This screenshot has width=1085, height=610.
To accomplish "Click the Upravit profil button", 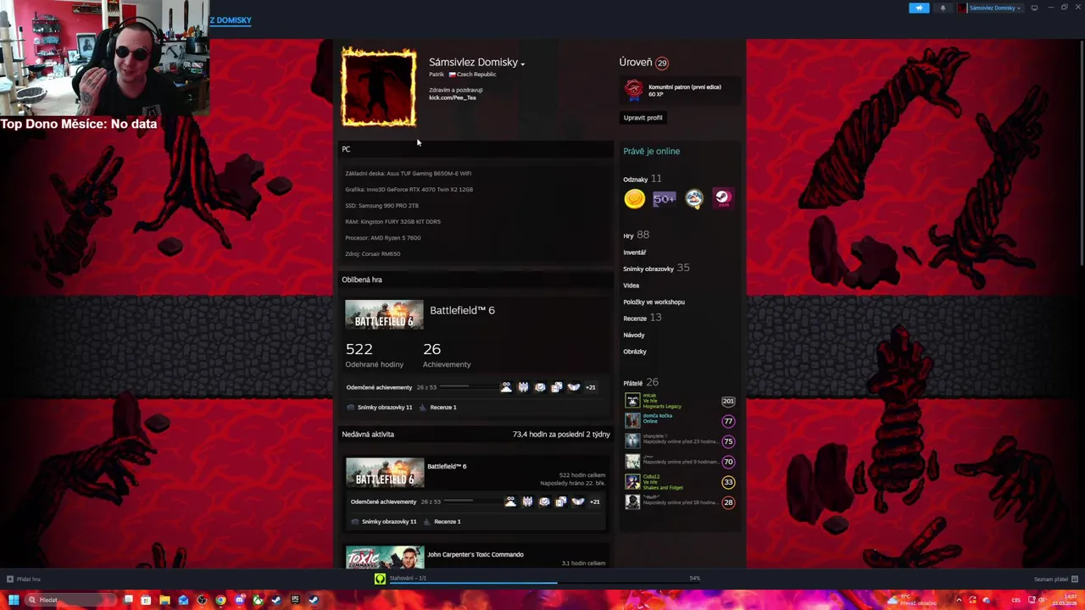I will (643, 118).
